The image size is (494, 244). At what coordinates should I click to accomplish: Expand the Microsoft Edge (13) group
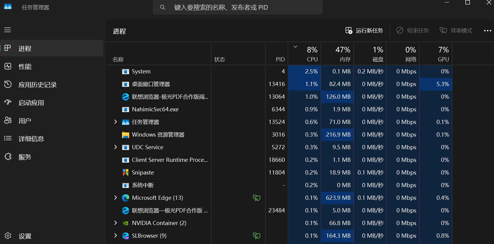click(115, 198)
